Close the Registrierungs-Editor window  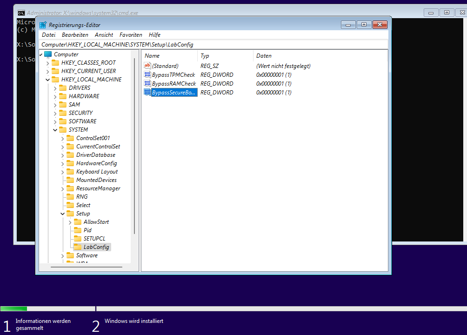pyautogui.click(x=380, y=25)
